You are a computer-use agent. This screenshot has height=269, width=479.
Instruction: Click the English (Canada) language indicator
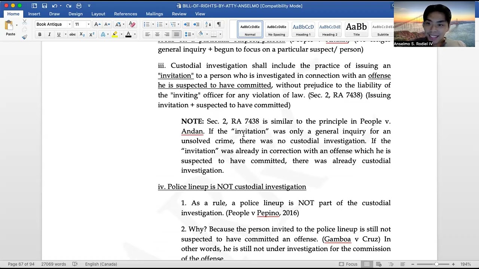(101, 264)
